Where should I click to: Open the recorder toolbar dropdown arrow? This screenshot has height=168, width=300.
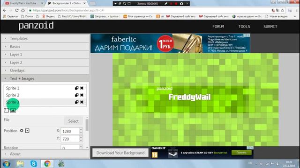[x=115, y=3]
